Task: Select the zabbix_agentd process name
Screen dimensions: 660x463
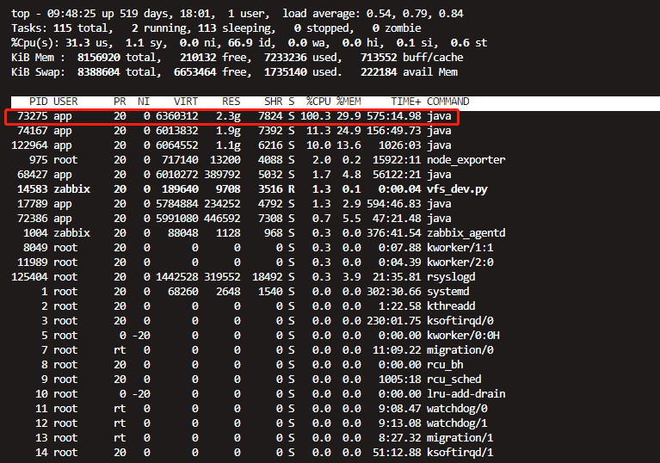Action: click(x=466, y=233)
